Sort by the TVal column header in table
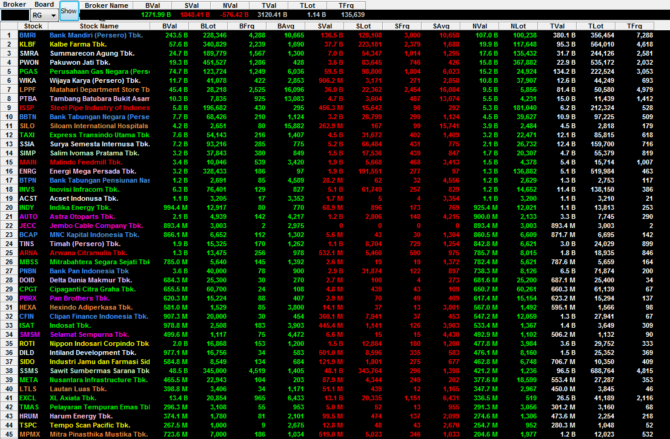The image size is (670, 439). click(x=557, y=27)
